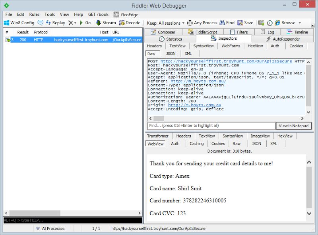Viewport: 318px width, 235px height.
Task: Switch to the Composer tab
Action: 163,32
